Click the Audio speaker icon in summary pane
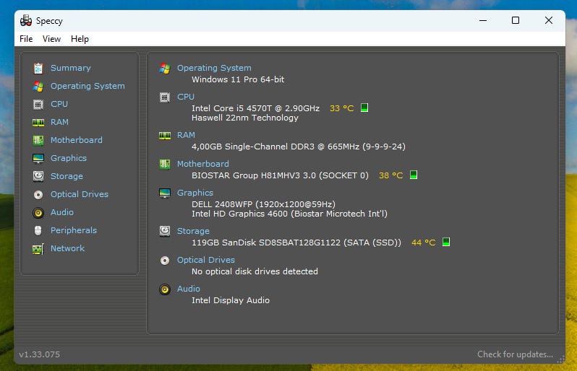Viewport: 577px width, 371px height. point(165,289)
